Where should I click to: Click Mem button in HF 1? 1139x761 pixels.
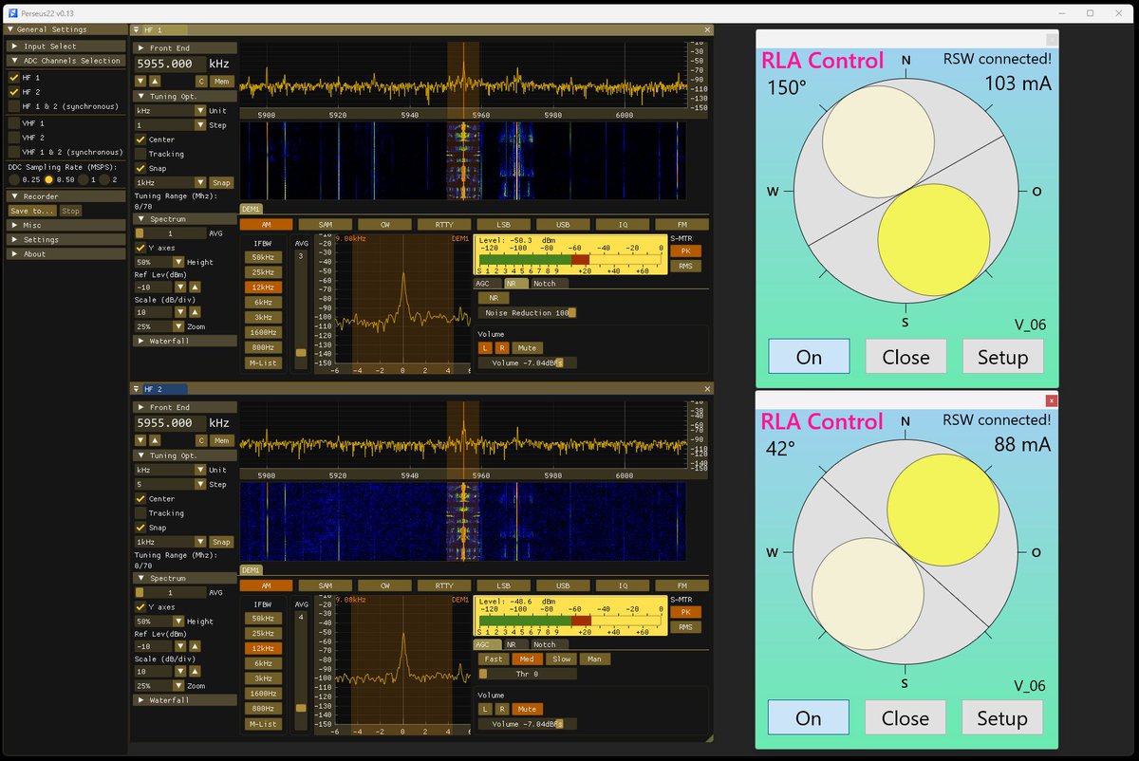[222, 82]
